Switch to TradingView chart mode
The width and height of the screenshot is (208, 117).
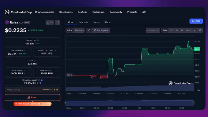[x=101, y=30]
